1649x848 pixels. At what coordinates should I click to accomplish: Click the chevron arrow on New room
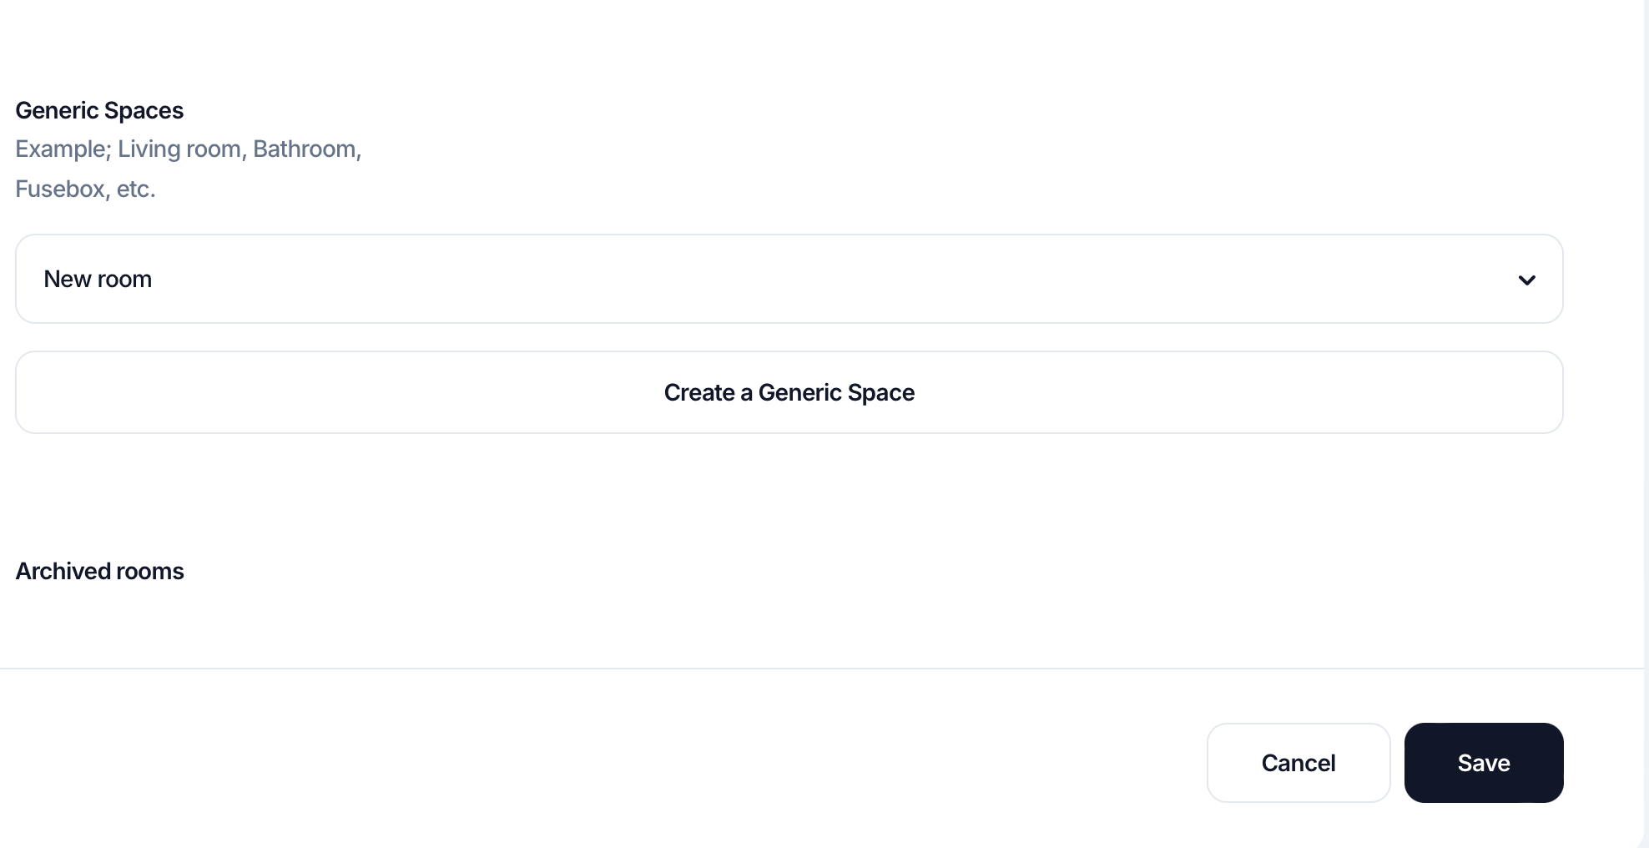pyautogui.click(x=1526, y=280)
